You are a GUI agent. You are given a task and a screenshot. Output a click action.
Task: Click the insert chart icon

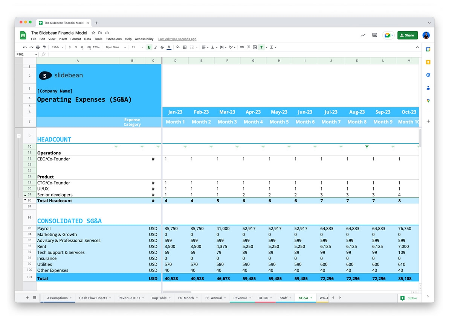(255, 47)
